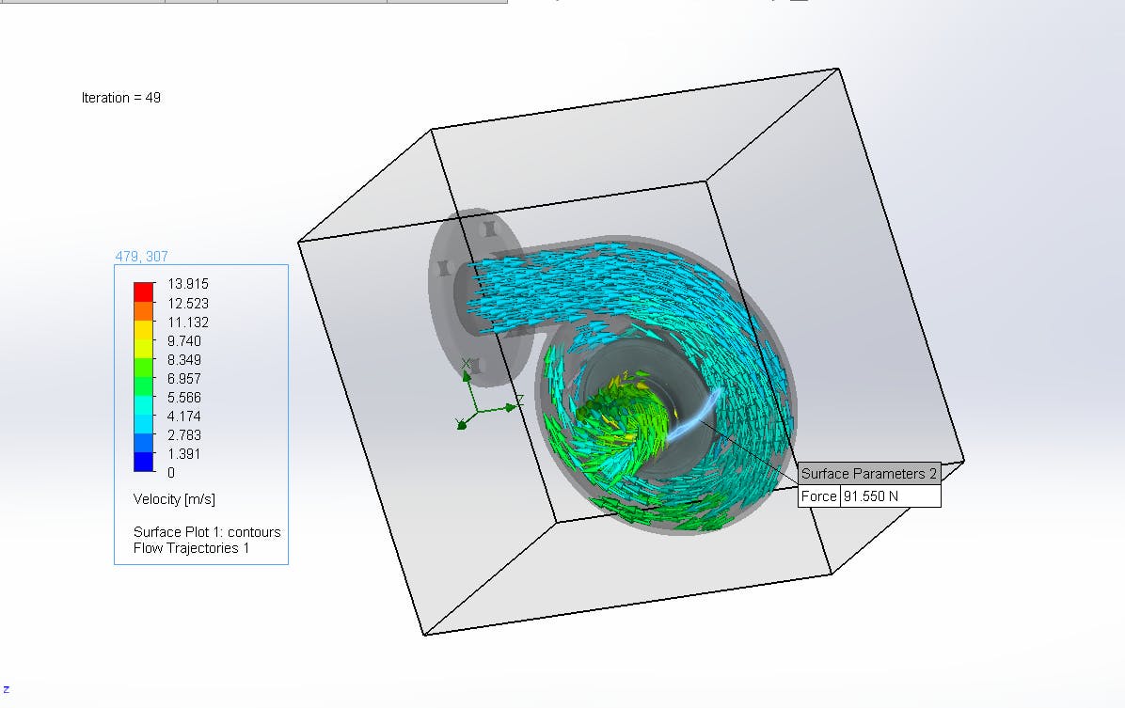Click the origin coordinate triad icon
The height and width of the screenshot is (708, 1125).
[x=476, y=410]
